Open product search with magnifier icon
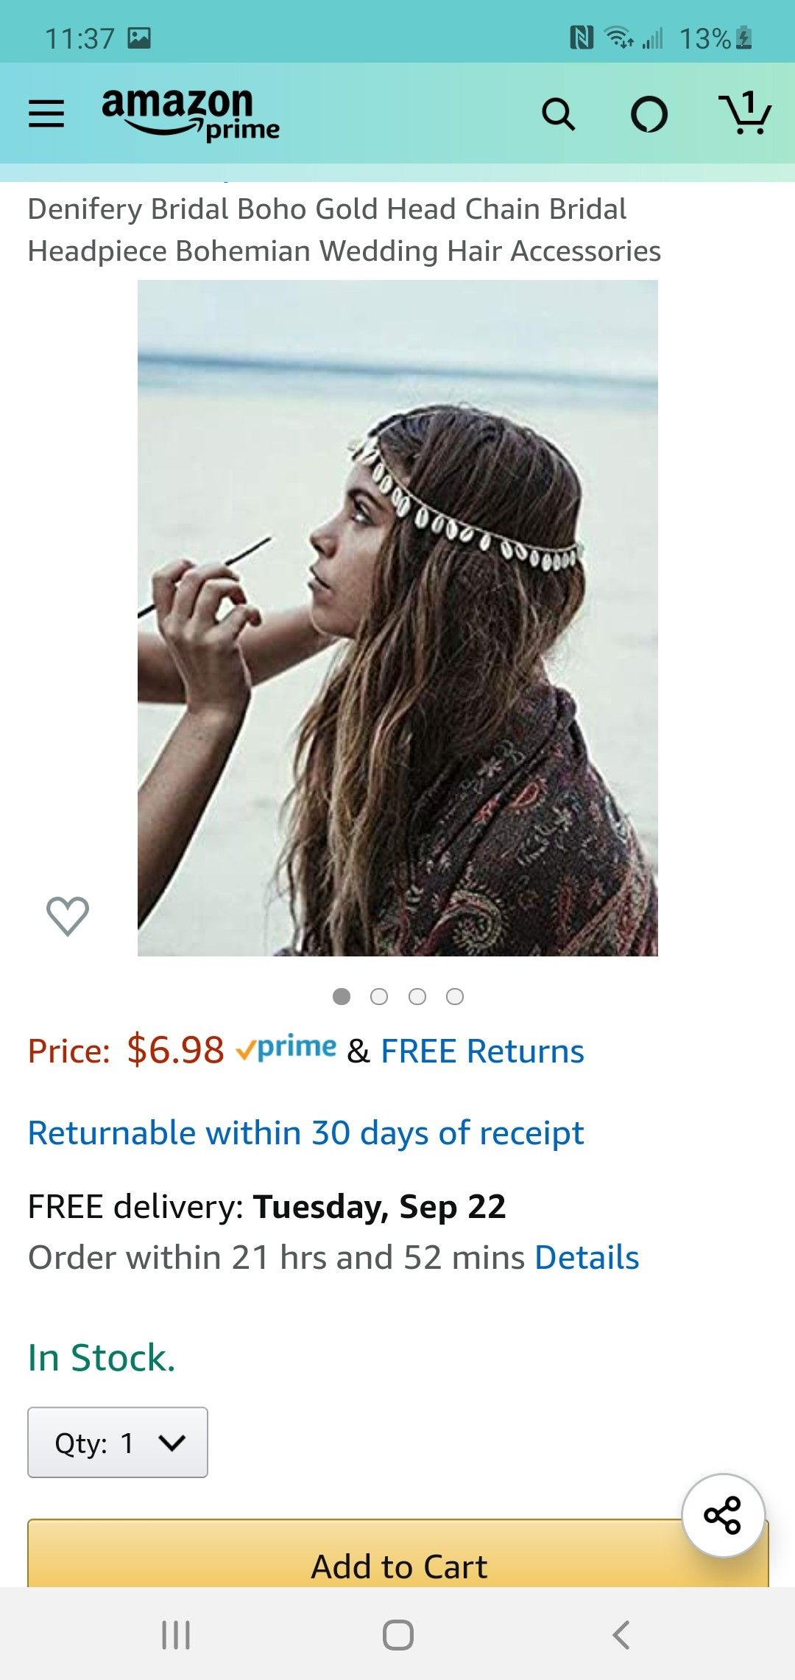This screenshot has height=1680, width=795. (x=558, y=114)
